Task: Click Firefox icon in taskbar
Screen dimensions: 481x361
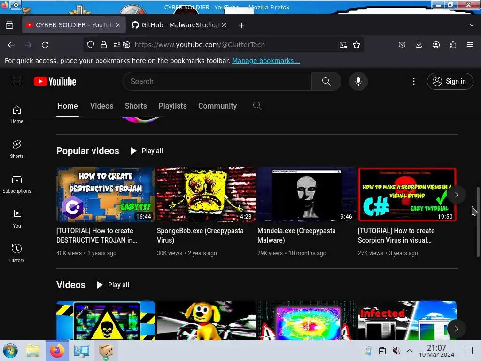Action: (x=57, y=351)
